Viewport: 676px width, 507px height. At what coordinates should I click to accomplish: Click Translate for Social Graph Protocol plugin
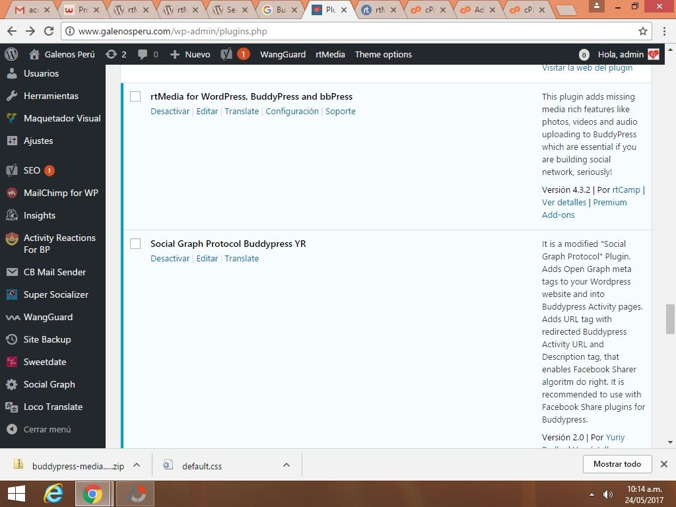point(242,259)
